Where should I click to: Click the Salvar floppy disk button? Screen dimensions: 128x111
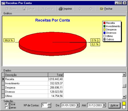[x=29, y=9]
